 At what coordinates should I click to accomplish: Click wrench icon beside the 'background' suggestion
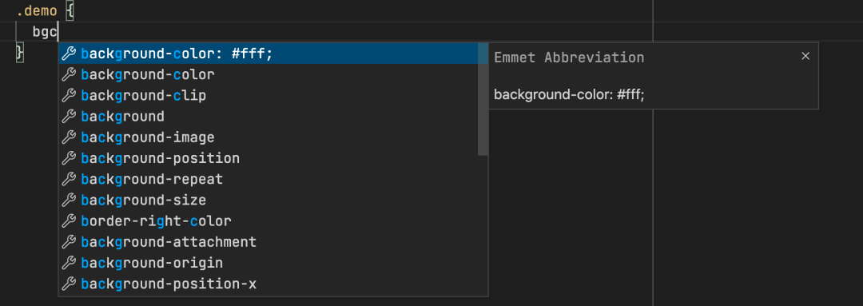click(x=68, y=116)
